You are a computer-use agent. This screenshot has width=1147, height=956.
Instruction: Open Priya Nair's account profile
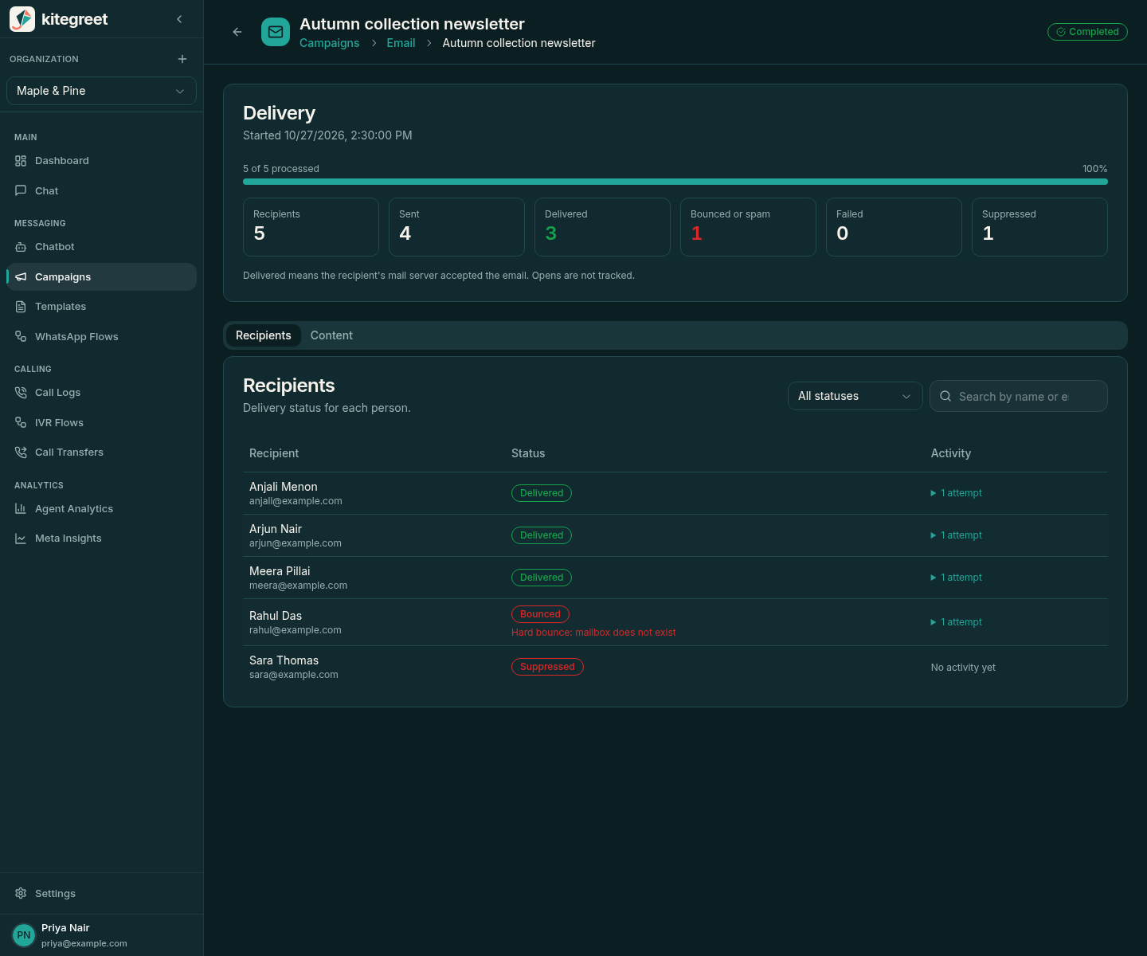click(x=101, y=935)
